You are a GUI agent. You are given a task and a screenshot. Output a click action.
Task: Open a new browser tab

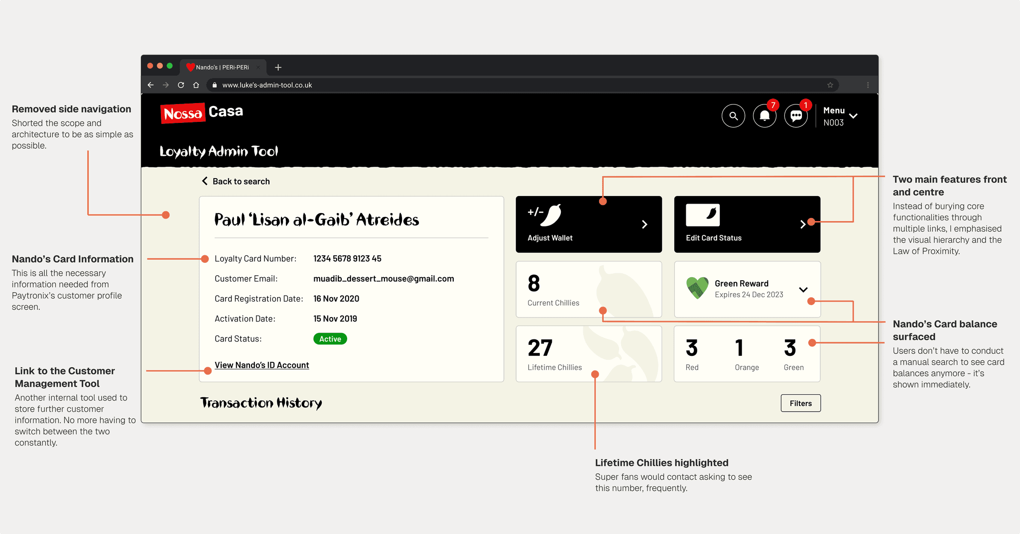coord(278,67)
